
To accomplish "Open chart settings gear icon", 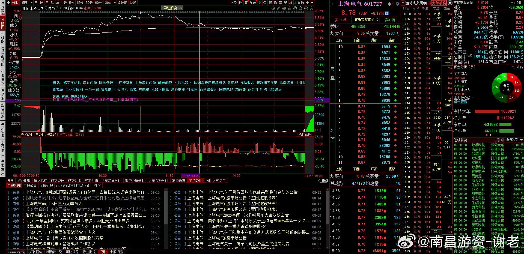I will (x=273, y=8).
